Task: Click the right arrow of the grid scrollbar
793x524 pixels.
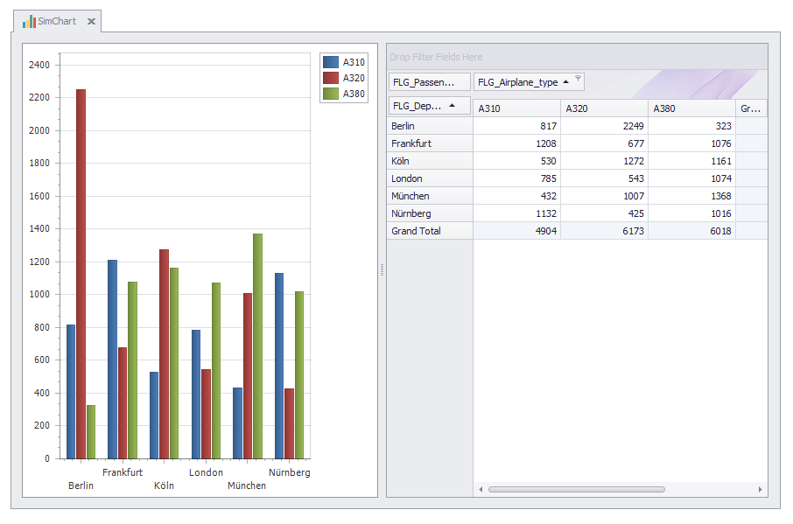Action: coord(760,490)
